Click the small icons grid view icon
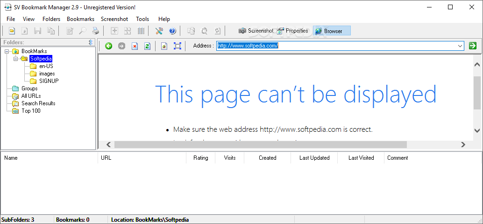The height and width of the screenshot is (224, 483). pos(128,31)
